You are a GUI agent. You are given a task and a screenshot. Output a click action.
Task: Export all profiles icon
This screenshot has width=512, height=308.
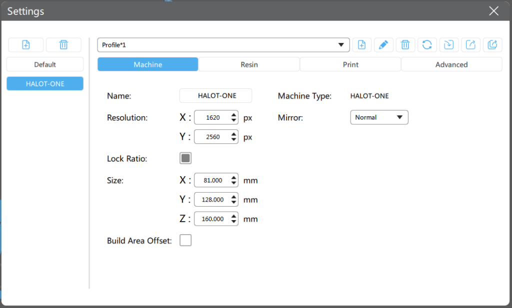492,44
